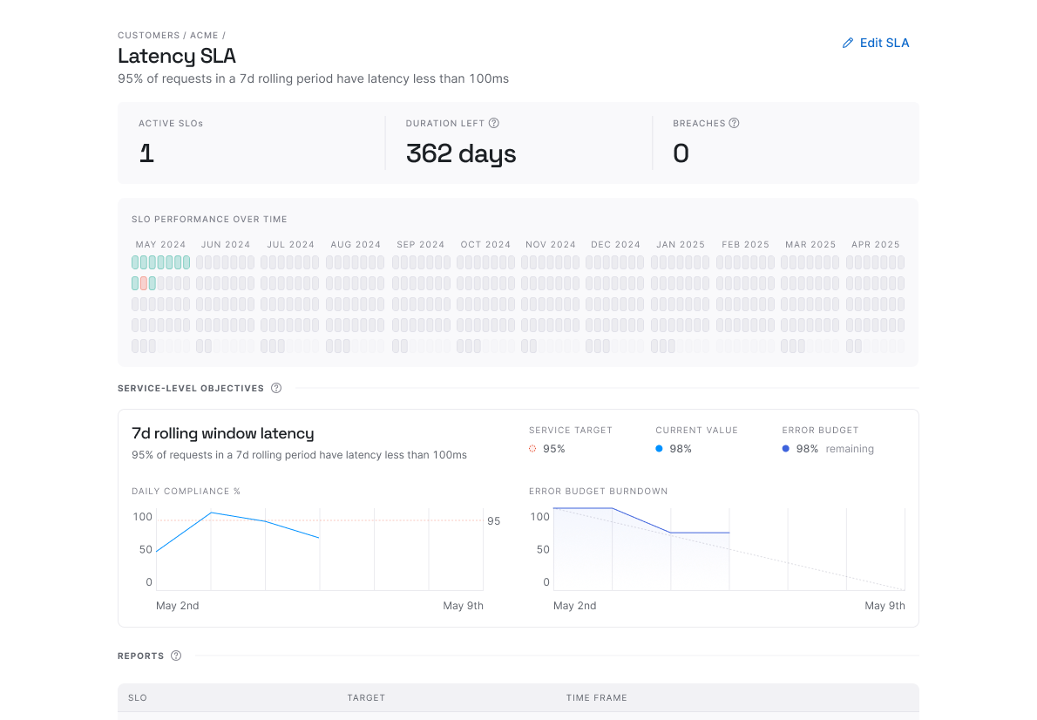Open the Edit SLA link
The image size is (1037, 720).
click(x=884, y=43)
